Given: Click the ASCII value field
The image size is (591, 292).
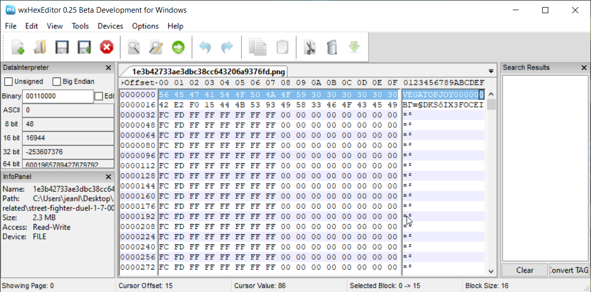Looking at the screenshot, I should pyautogui.click(x=68, y=110).
